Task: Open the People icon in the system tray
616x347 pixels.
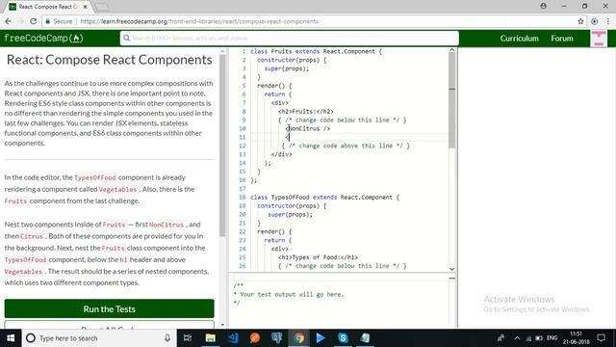Action: [500, 338]
